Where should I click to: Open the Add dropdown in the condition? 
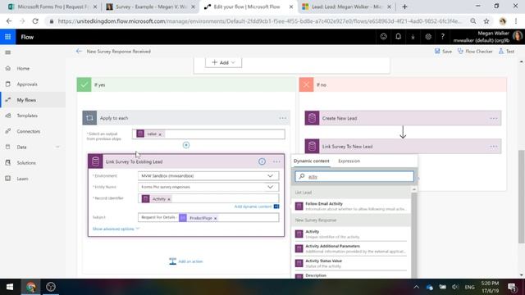pyautogui.click(x=223, y=62)
